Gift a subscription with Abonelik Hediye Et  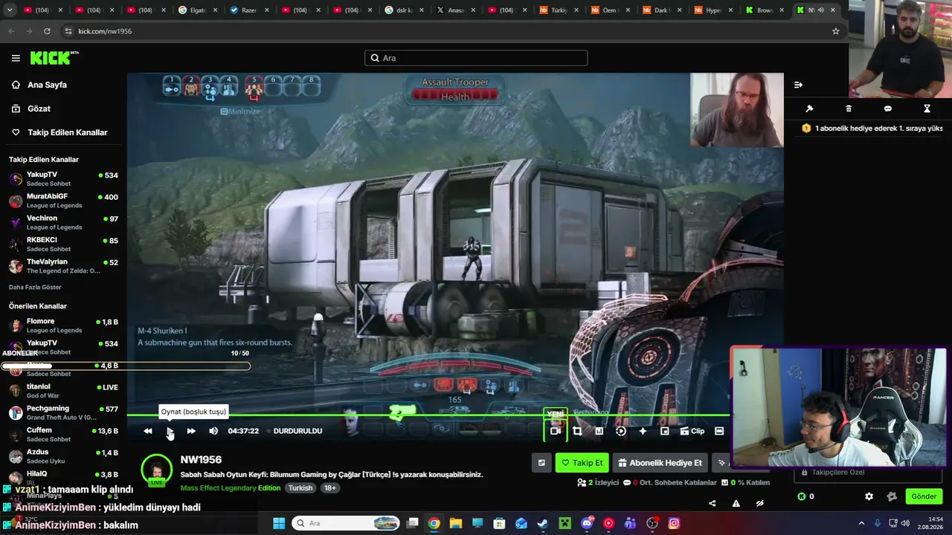(660, 463)
